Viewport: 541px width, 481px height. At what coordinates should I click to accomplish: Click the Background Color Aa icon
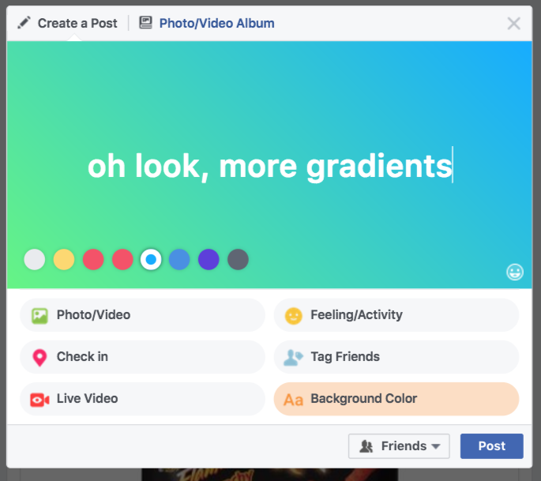click(x=294, y=400)
